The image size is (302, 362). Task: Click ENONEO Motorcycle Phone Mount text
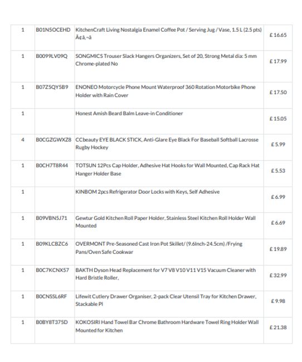point(165,91)
